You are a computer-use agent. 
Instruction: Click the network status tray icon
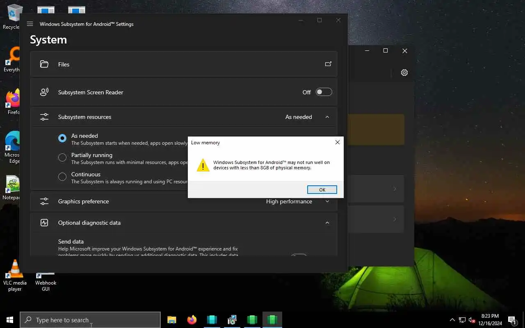tap(462, 320)
